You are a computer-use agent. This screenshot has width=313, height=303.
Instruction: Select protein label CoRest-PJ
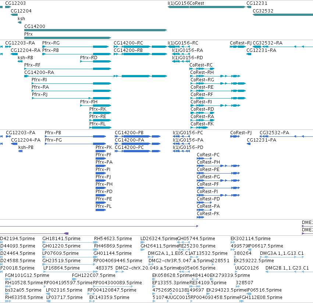click(x=241, y=133)
